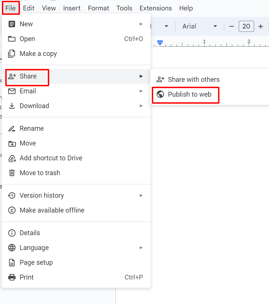This screenshot has width=269, height=304.
Task: Click the Language globe icon
Action: 12,248
